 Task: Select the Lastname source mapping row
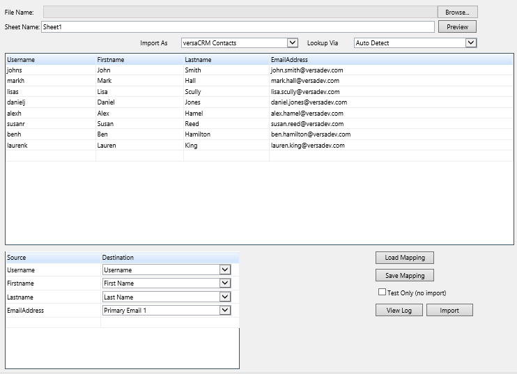tap(53, 297)
